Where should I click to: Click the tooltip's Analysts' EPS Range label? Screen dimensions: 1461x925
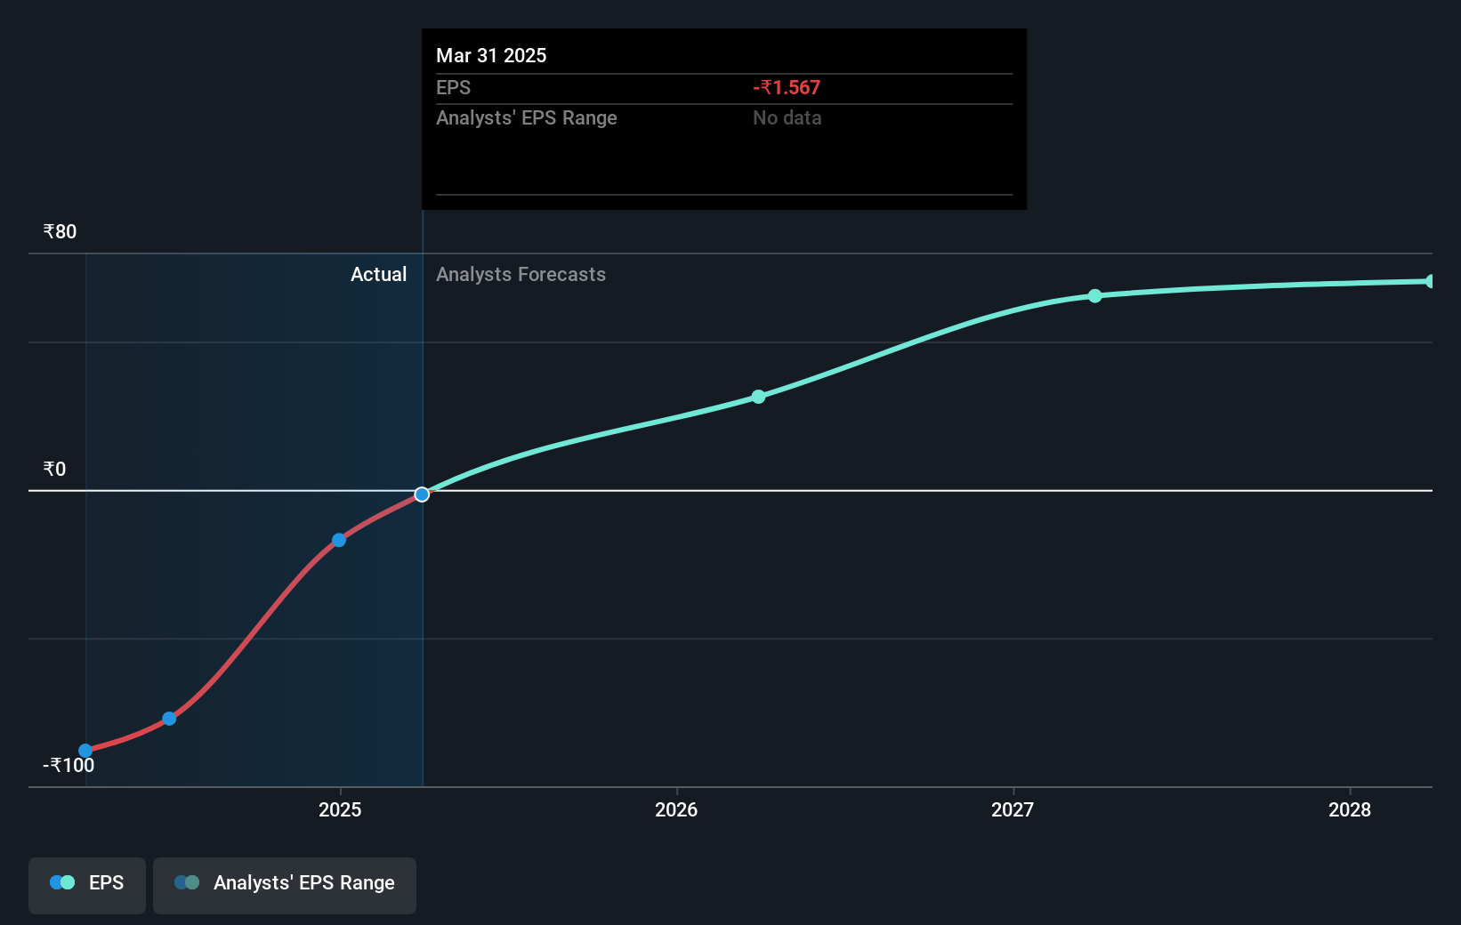(x=526, y=118)
